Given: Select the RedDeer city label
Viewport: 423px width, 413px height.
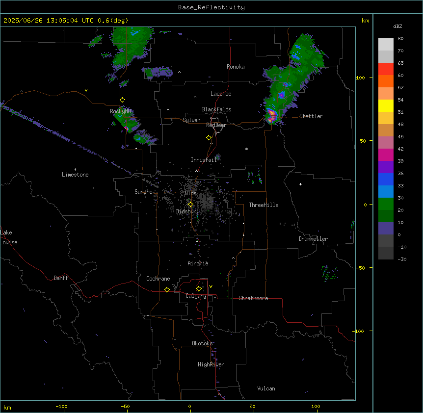Looking at the screenshot, I should point(216,125).
